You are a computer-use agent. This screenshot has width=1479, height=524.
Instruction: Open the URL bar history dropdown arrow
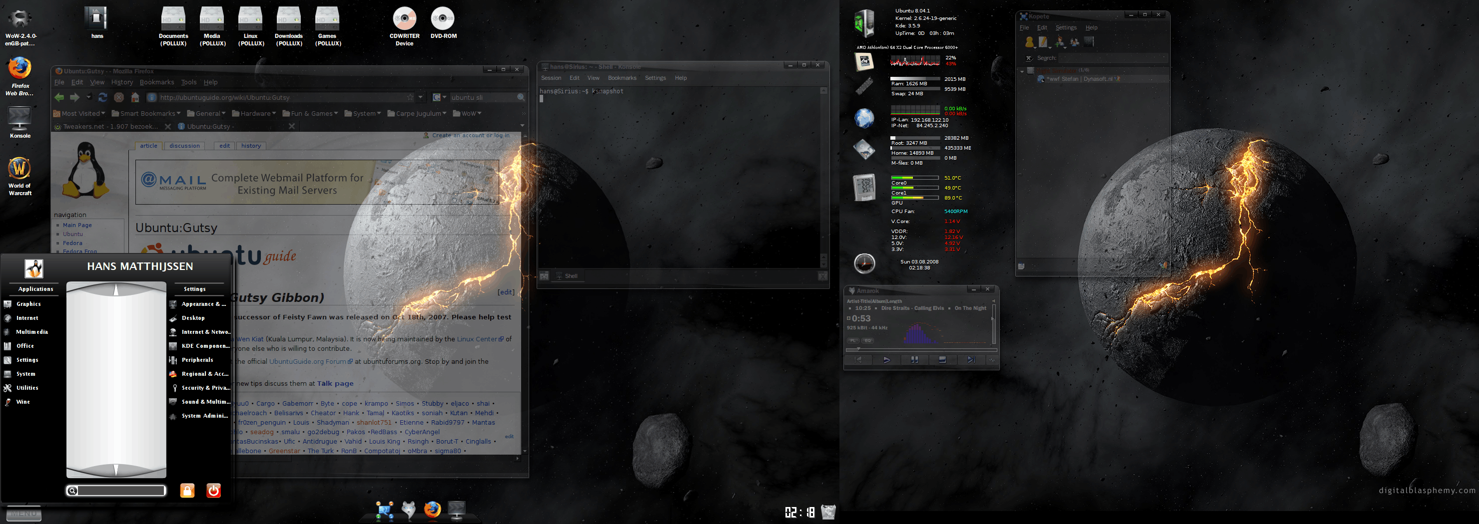coord(421,97)
